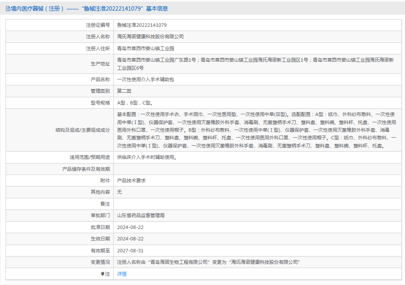Select change record text 注册人名称由…变更为

point(208,262)
